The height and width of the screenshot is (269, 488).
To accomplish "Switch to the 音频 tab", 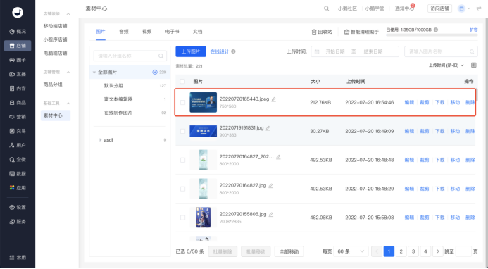I will pos(124,32).
